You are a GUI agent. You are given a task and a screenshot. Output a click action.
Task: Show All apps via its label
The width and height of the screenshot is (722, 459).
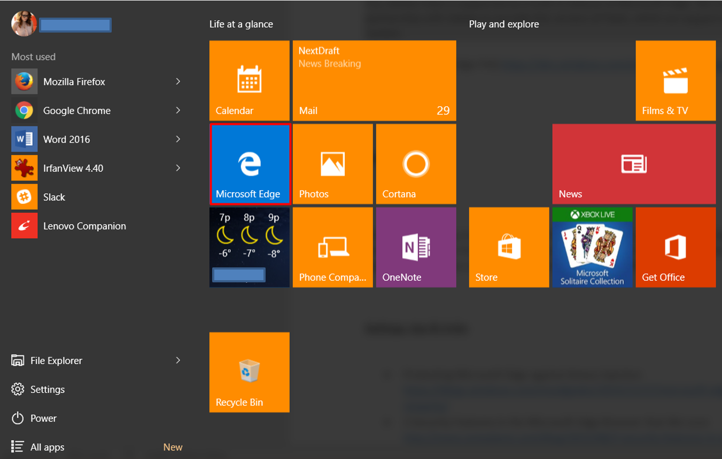click(48, 447)
